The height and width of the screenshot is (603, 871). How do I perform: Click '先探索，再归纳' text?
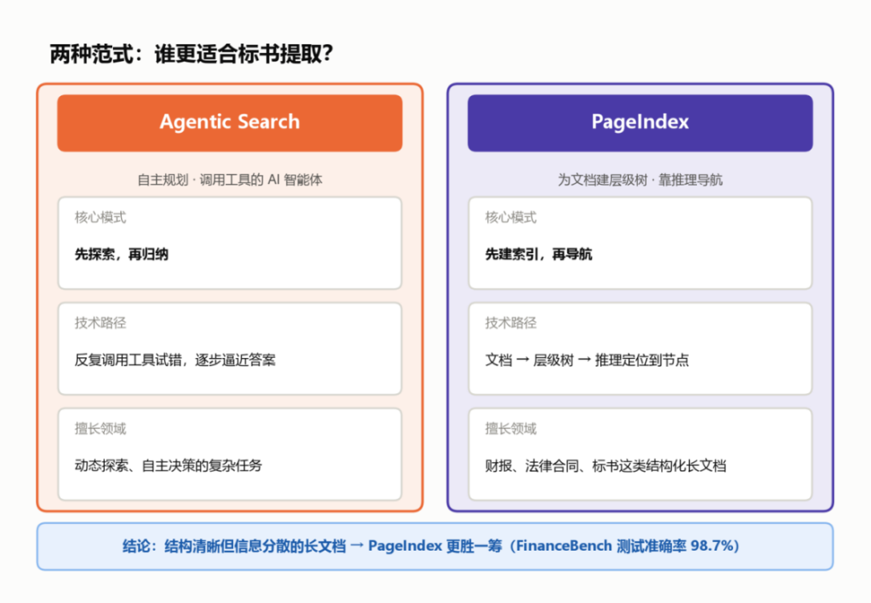tap(121, 254)
